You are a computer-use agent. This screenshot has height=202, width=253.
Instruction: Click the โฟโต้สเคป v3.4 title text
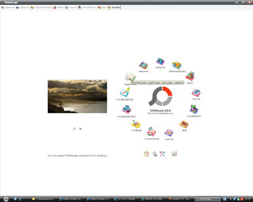pyautogui.click(x=160, y=110)
